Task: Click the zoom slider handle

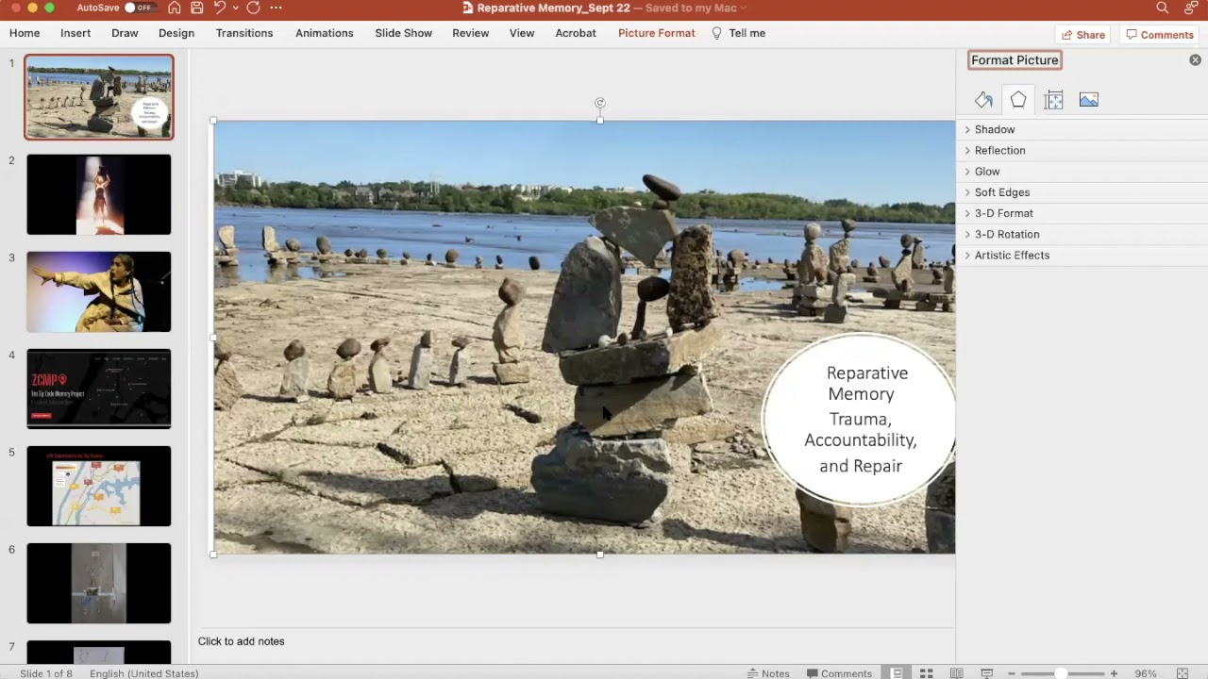Action: [x=1062, y=673]
